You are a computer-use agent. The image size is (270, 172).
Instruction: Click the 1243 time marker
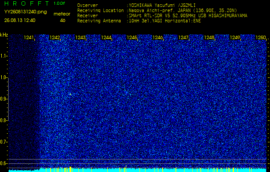(x=80, y=37)
